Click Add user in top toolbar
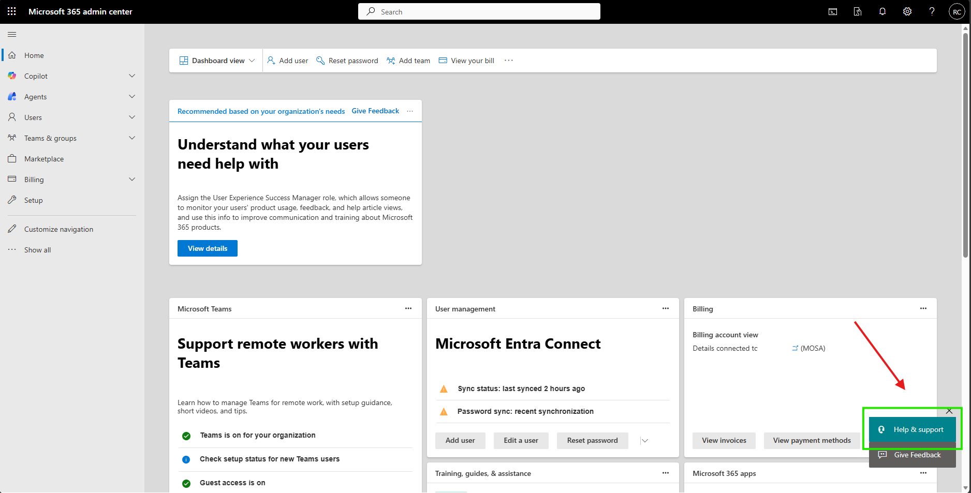971x493 pixels. pos(288,61)
